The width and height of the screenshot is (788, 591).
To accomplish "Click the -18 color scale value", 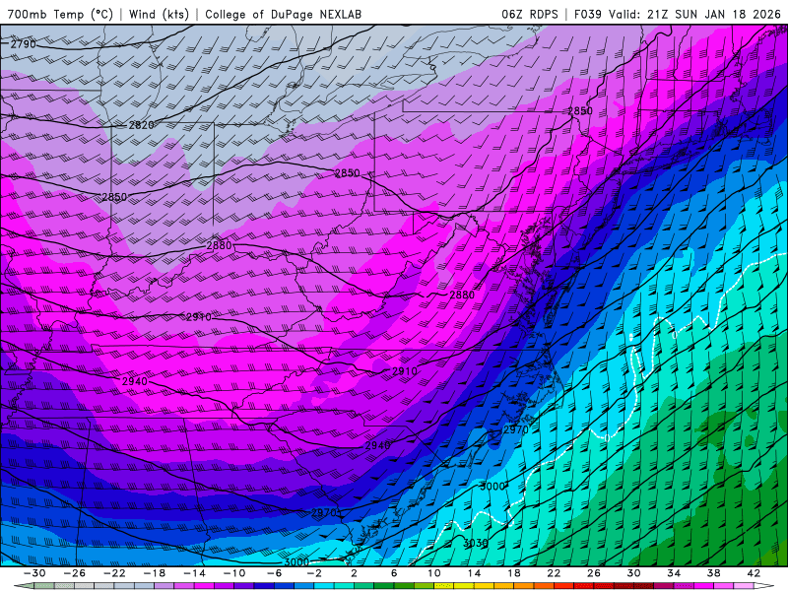I will tap(155, 573).
